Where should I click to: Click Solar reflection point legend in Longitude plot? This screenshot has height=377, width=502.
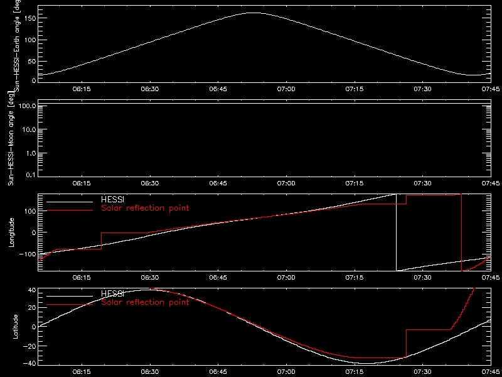[x=145, y=208]
